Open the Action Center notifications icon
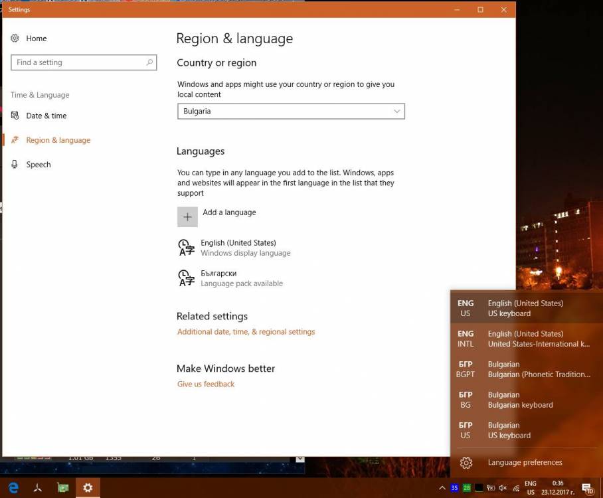 pyautogui.click(x=587, y=489)
